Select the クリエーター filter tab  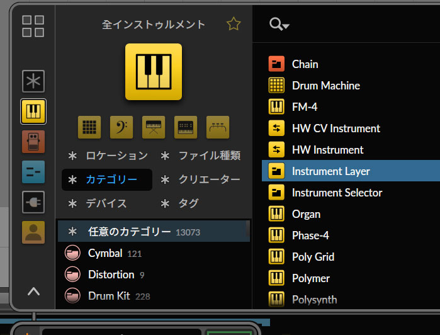pos(201,179)
